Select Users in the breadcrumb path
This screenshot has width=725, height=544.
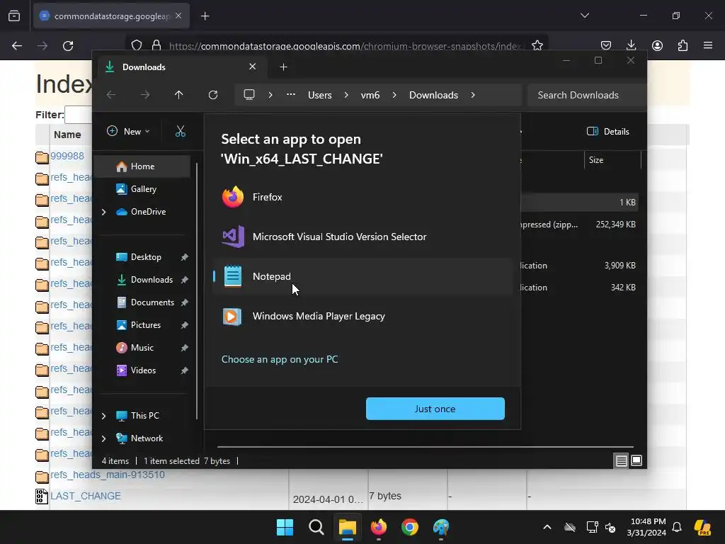[320, 96]
